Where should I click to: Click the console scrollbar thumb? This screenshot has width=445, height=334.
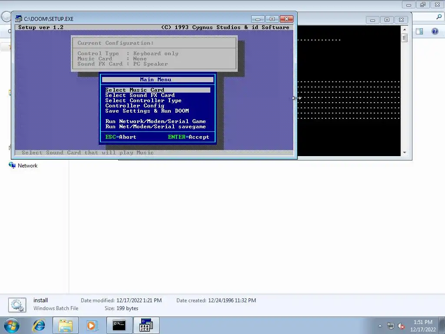pos(405,38)
